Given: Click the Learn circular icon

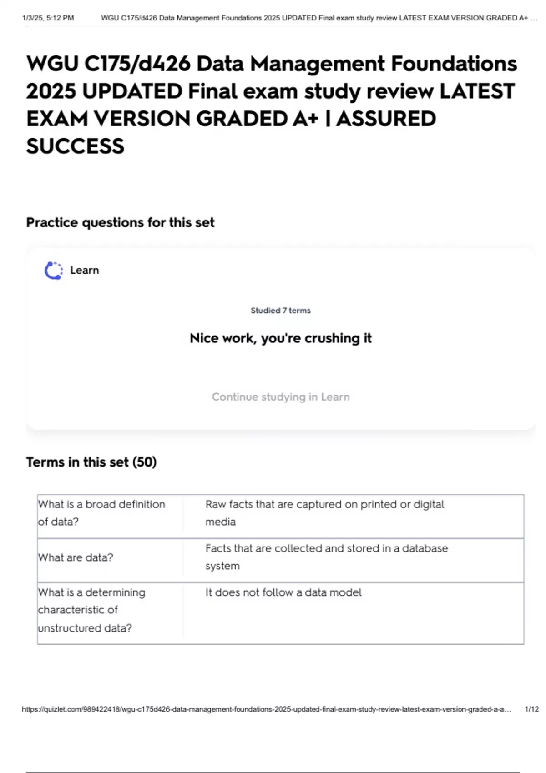Looking at the screenshot, I should (53, 271).
